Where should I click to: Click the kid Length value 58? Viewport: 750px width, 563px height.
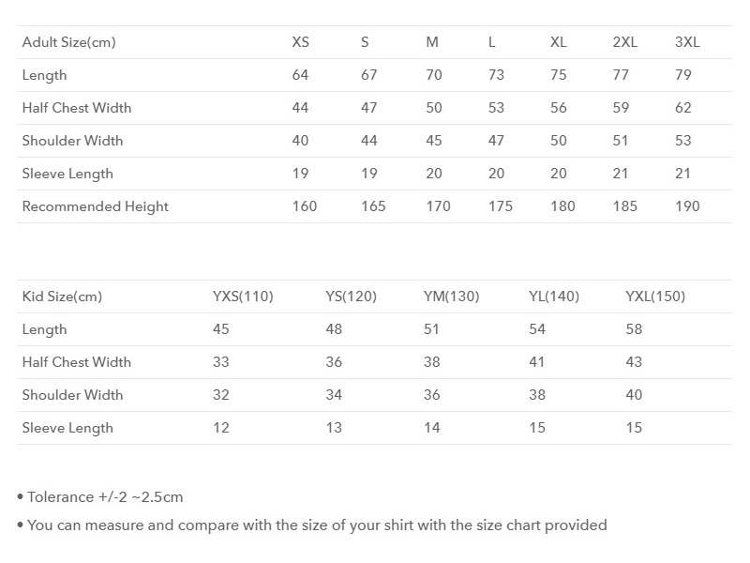tap(634, 329)
